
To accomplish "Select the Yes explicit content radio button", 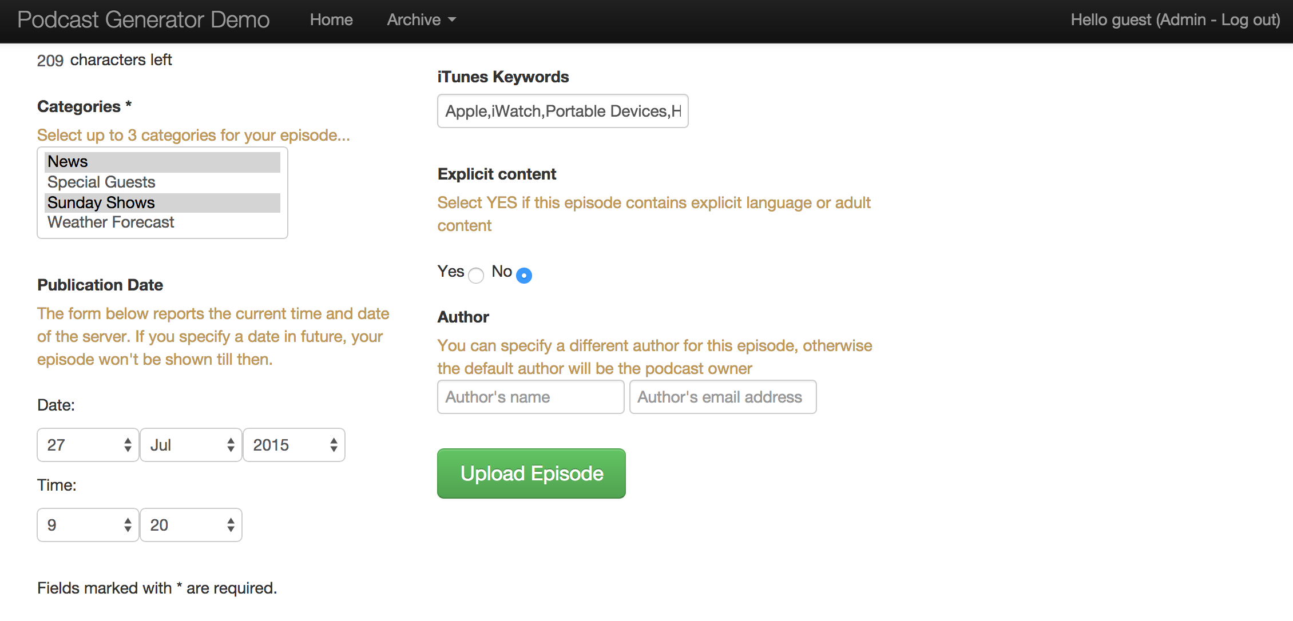I will (x=476, y=275).
